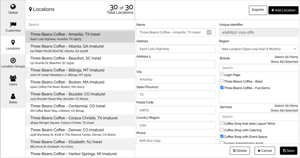Show only Selected services link

click(x=292, y=110)
